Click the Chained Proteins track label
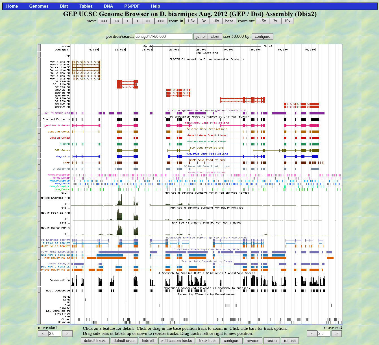Viewport: 379px width, 345px height. (56, 119)
